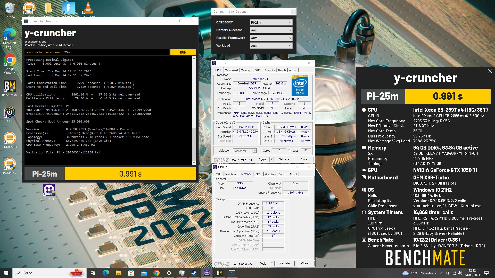Select Graphics tab in bottom CPU-Z

tap(270, 174)
